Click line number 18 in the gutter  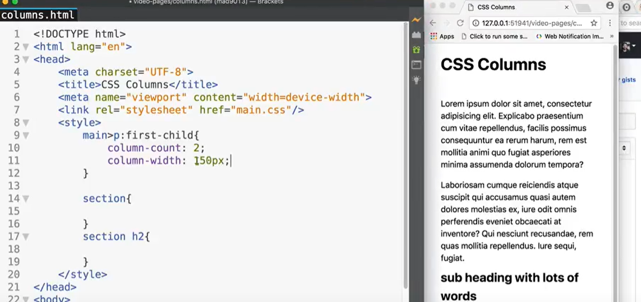point(13,249)
